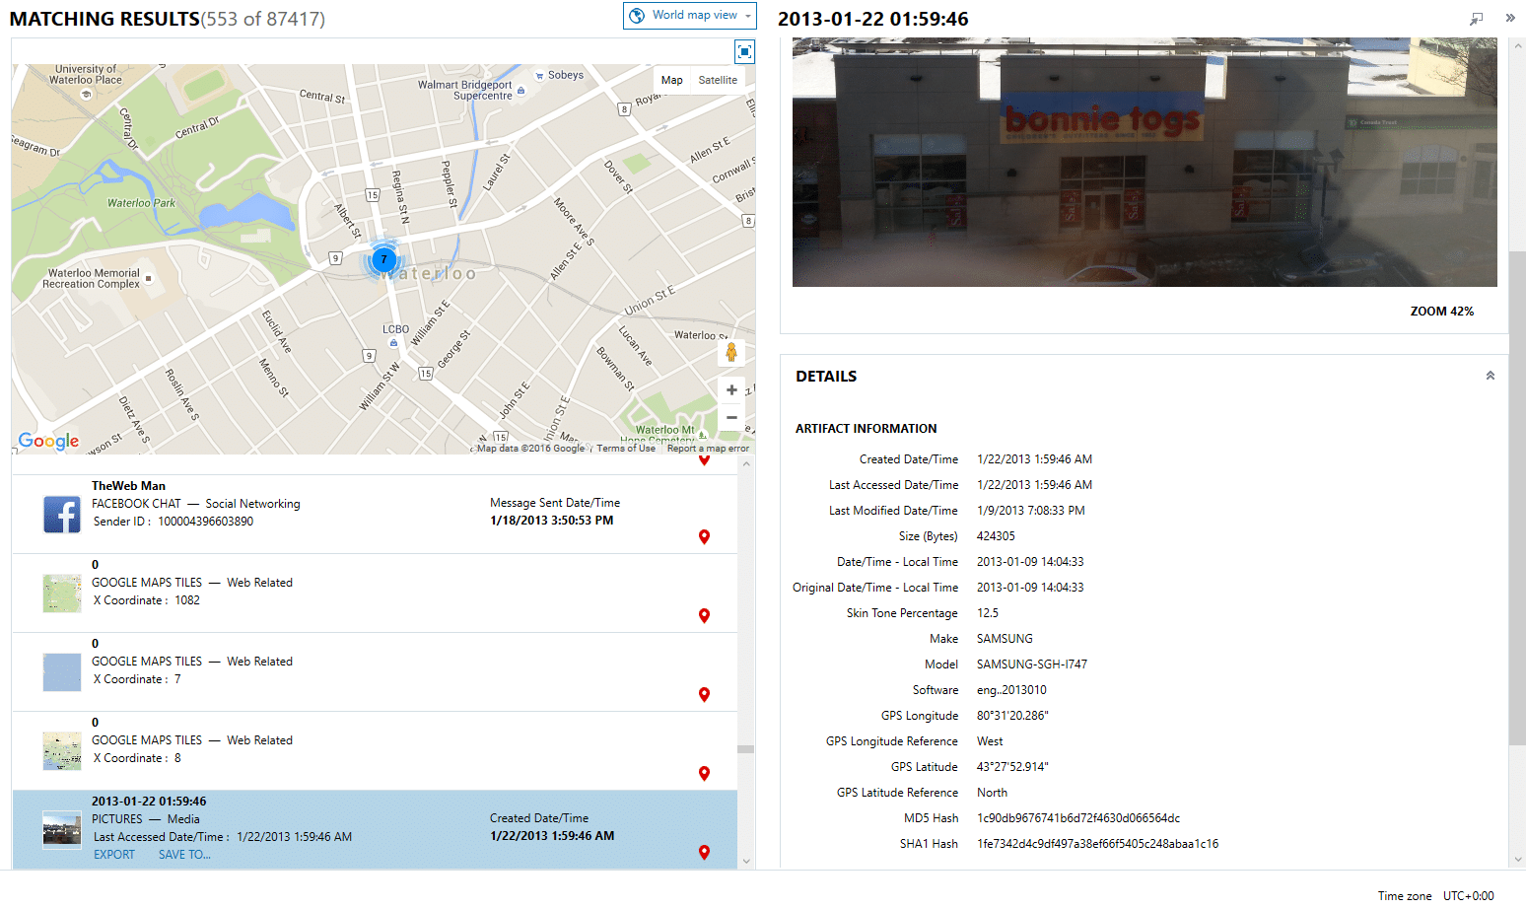
Task: Click Time zone UTC+0:00 in status bar
Action: [x=1435, y=896]
